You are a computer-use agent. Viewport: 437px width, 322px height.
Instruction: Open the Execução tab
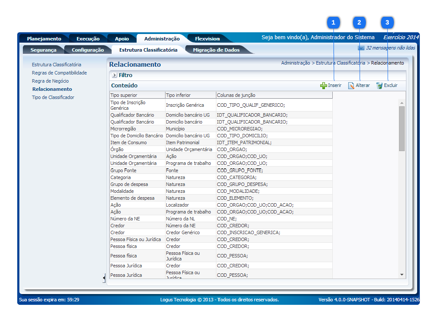point(88,39)
